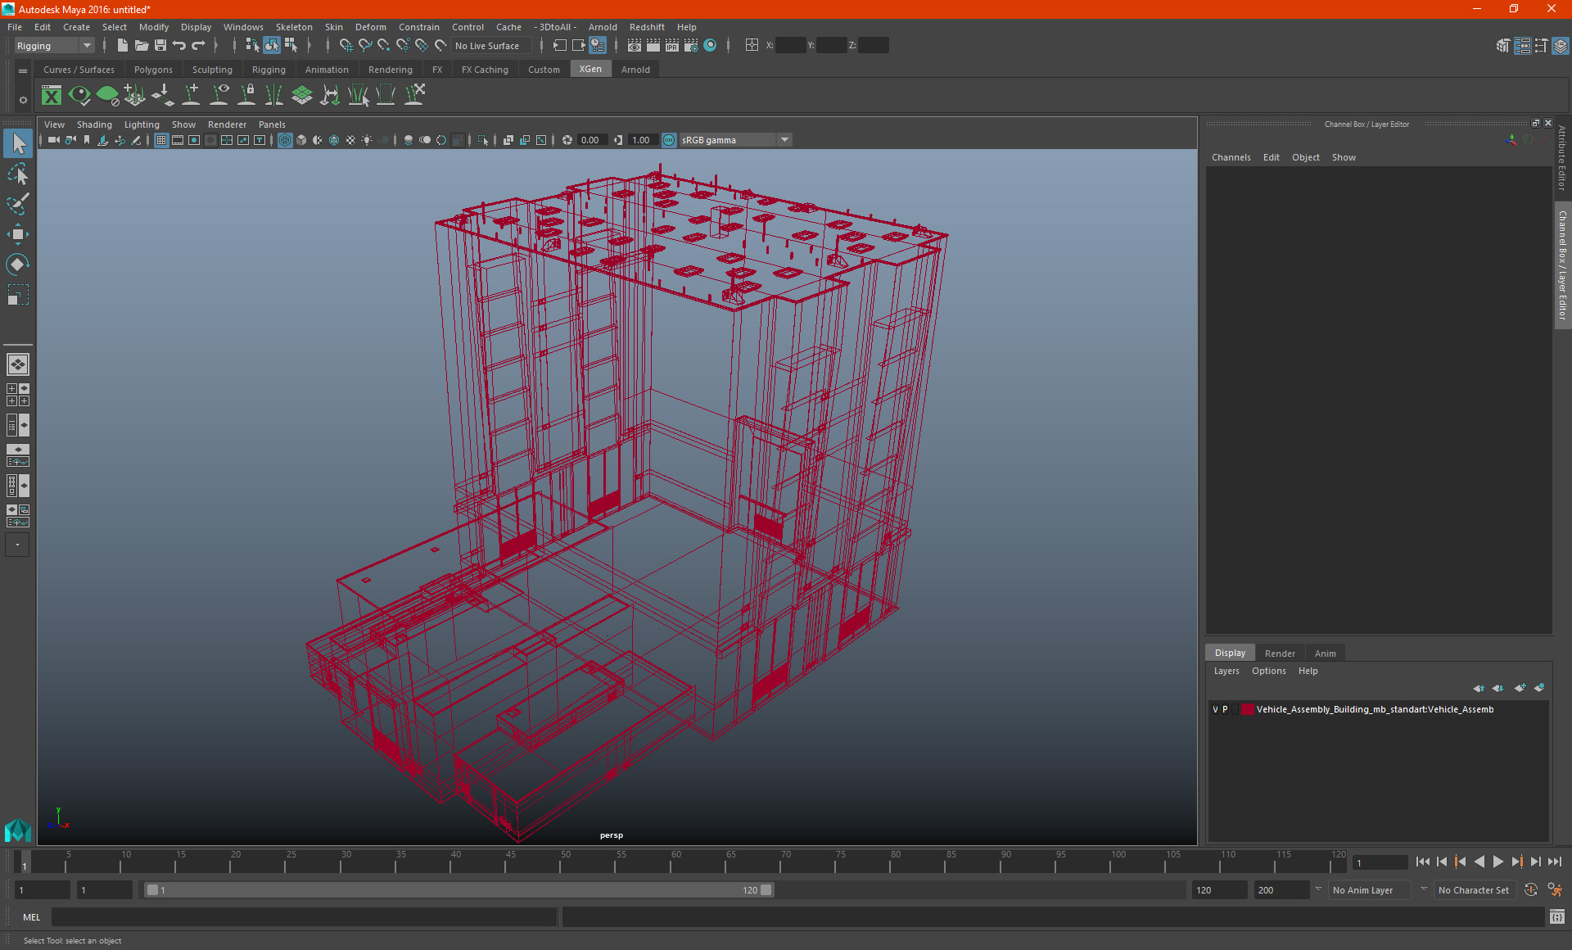
Task: Toggle smooth shade all cube icon
Action: pos(301,140)
